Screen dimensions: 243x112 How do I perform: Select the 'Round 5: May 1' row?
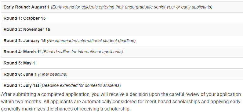[x=122, y=63]
